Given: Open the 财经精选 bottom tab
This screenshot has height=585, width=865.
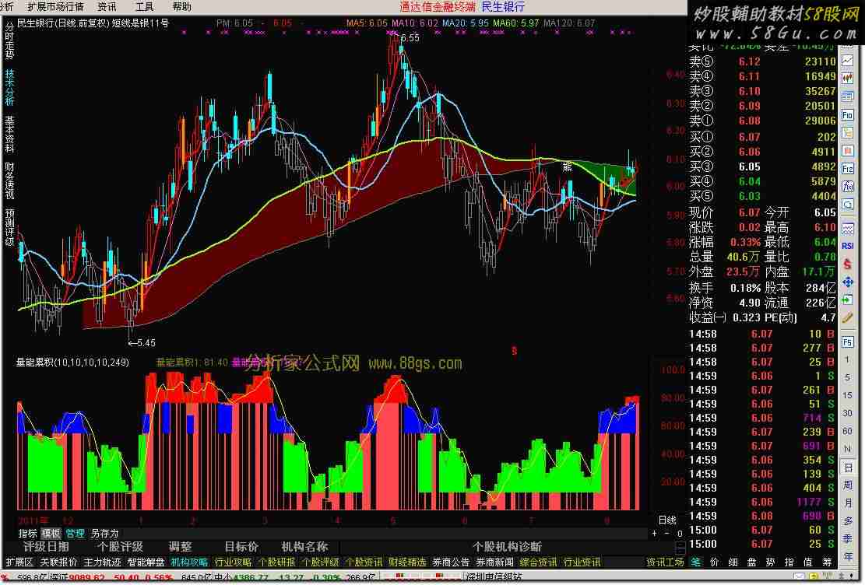Looking at the screenshot, I should click(407, 562).
